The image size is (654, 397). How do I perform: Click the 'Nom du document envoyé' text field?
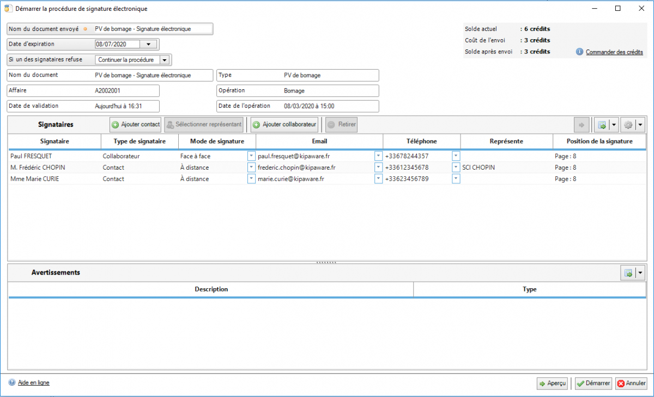152,29
